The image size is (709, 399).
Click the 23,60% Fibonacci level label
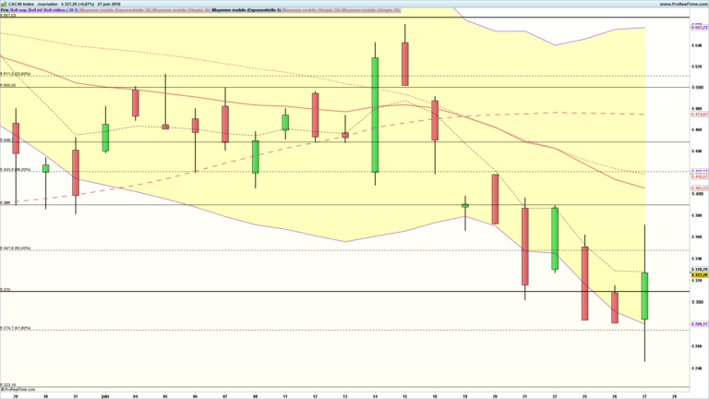(x=16, y=74)
